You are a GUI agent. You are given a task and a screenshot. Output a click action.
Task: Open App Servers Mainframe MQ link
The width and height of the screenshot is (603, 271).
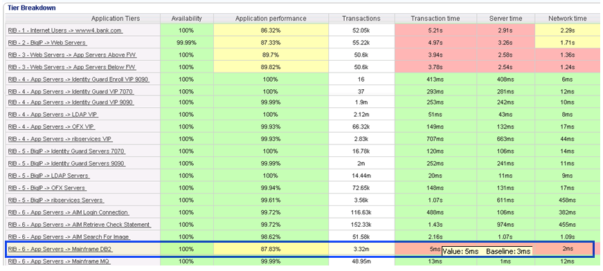tap(59, 261)
